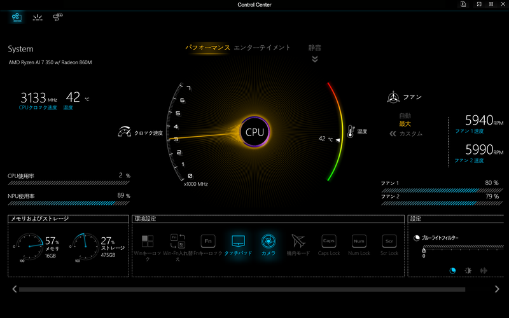
Task: Click the left arrow of bottom scrollbar
Action: point(14,289)
